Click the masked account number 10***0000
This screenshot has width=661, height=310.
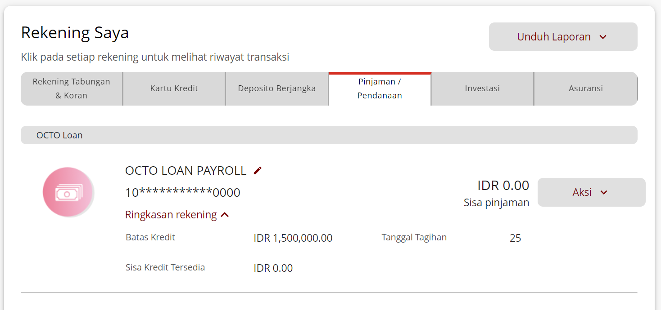(x=183, y=192)
